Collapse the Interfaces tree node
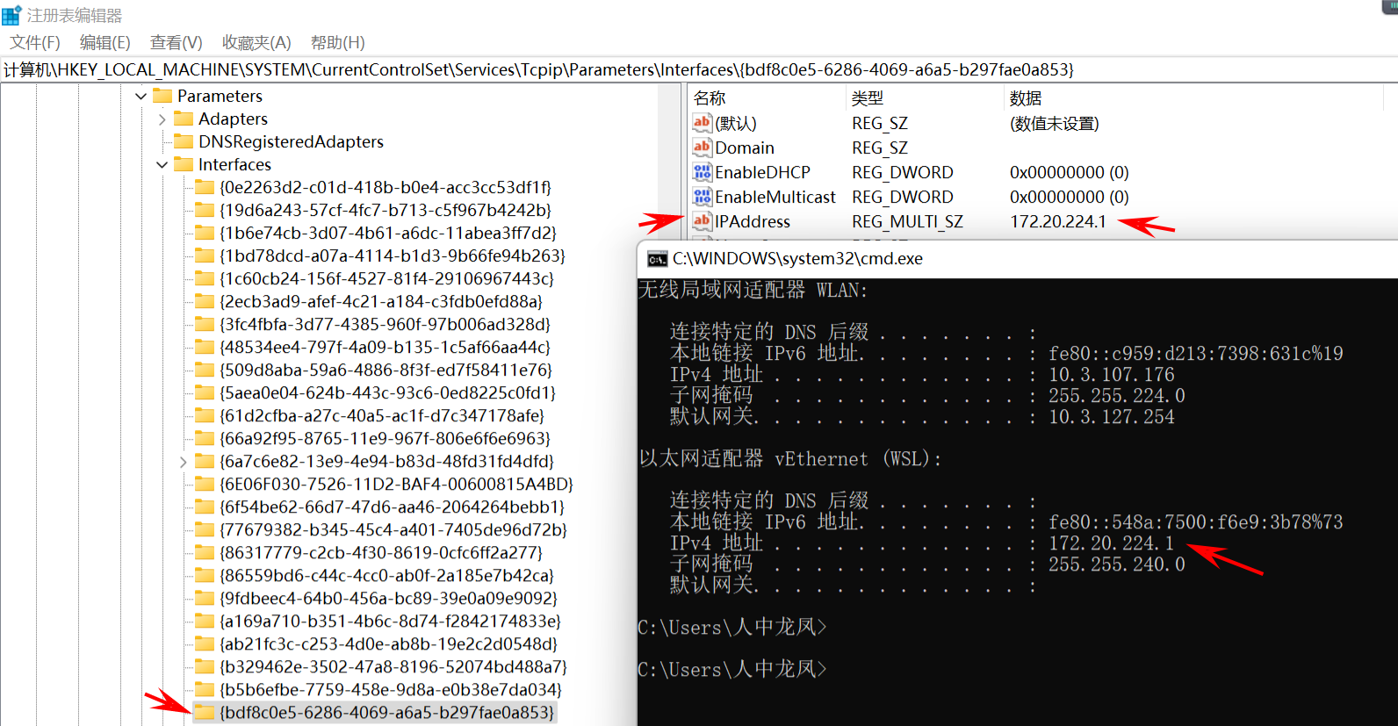 (162, 164)
